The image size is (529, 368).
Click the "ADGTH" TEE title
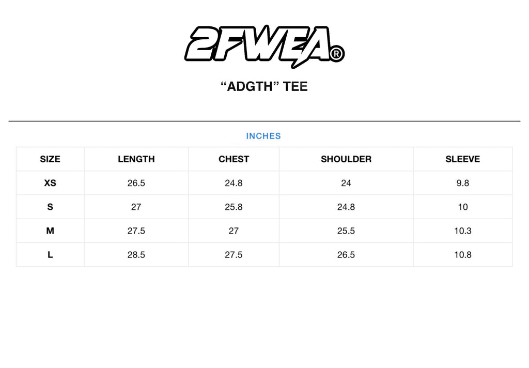click(x=264, y=86)
